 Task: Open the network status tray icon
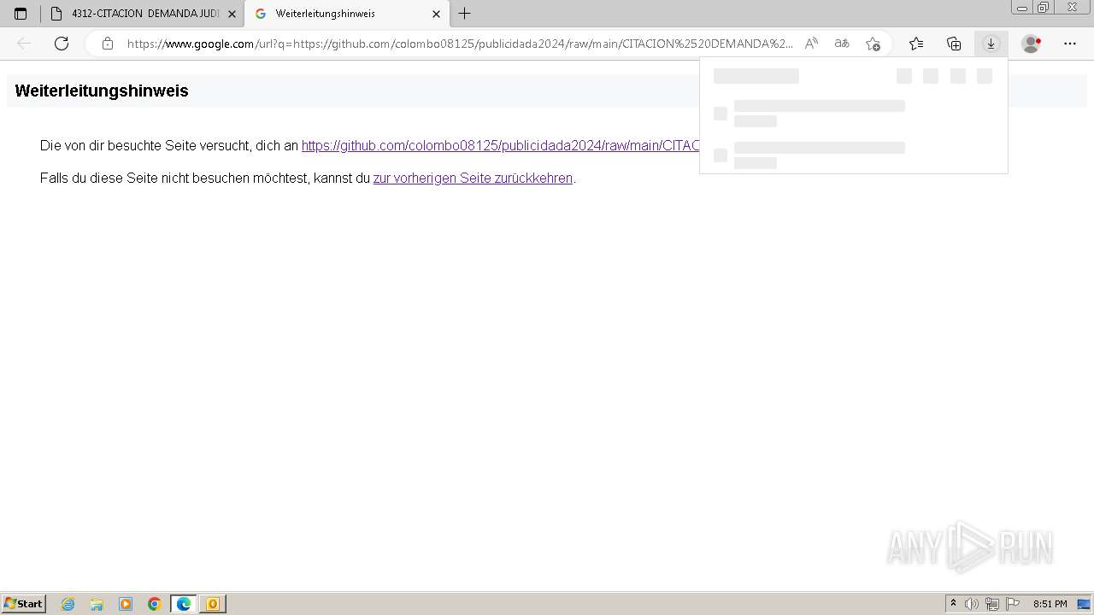click(992, 604)
